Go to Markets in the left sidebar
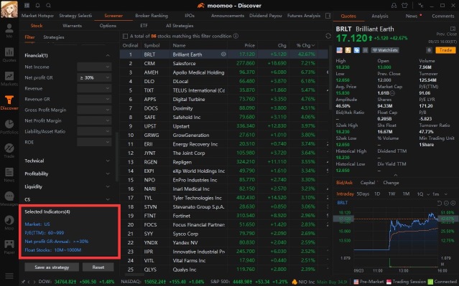 click(x=9, y=78)
